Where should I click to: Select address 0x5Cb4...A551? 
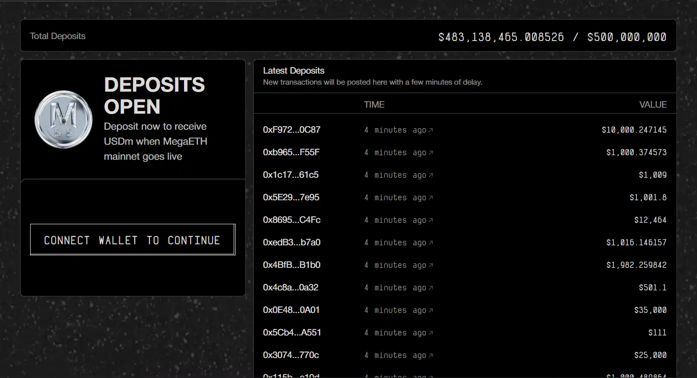tap(292, 332)
